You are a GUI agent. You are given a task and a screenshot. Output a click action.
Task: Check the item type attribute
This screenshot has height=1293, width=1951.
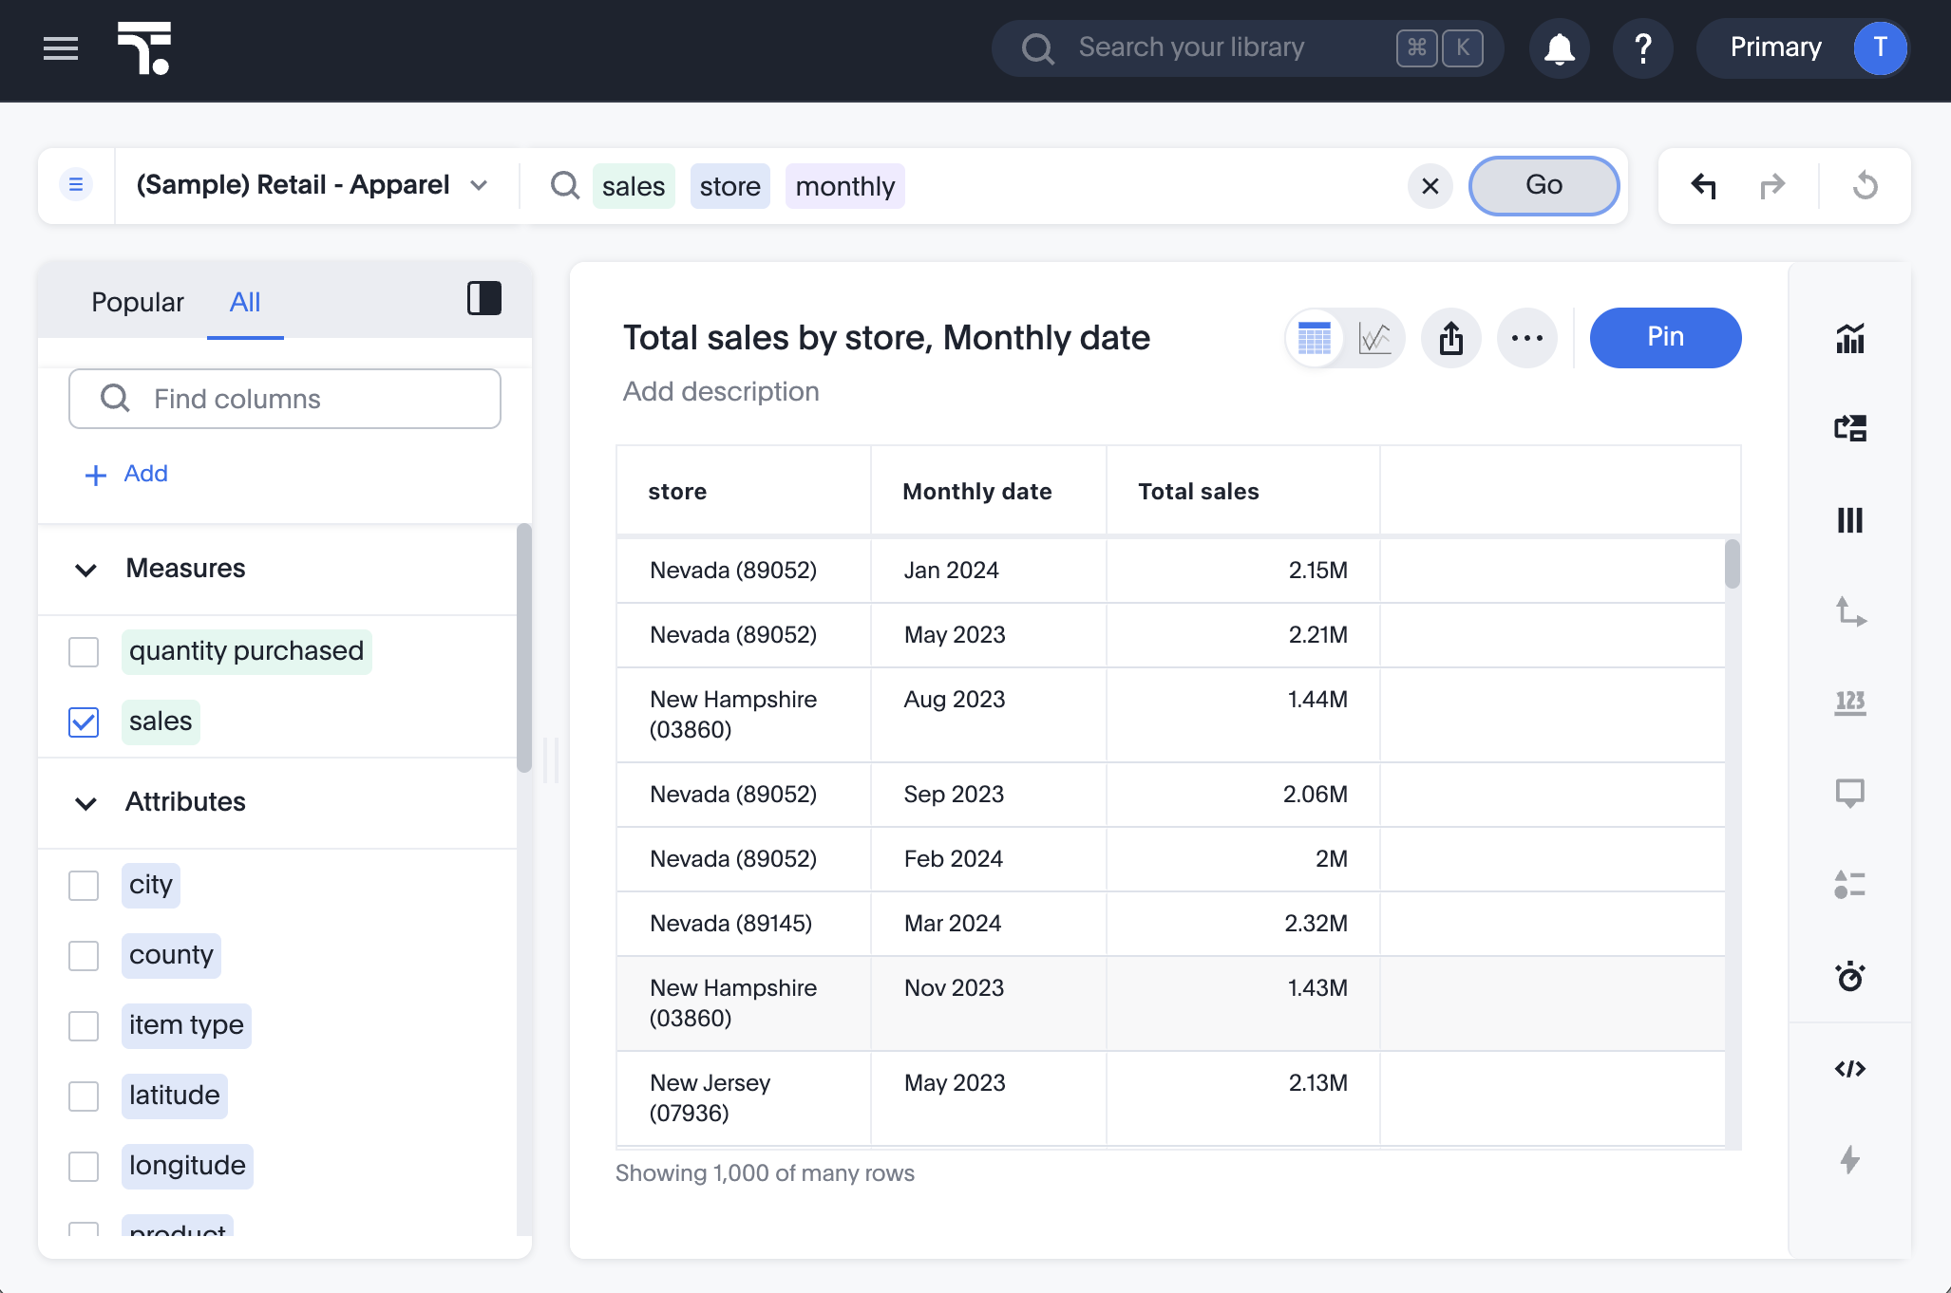click(x=84, y=1026)
